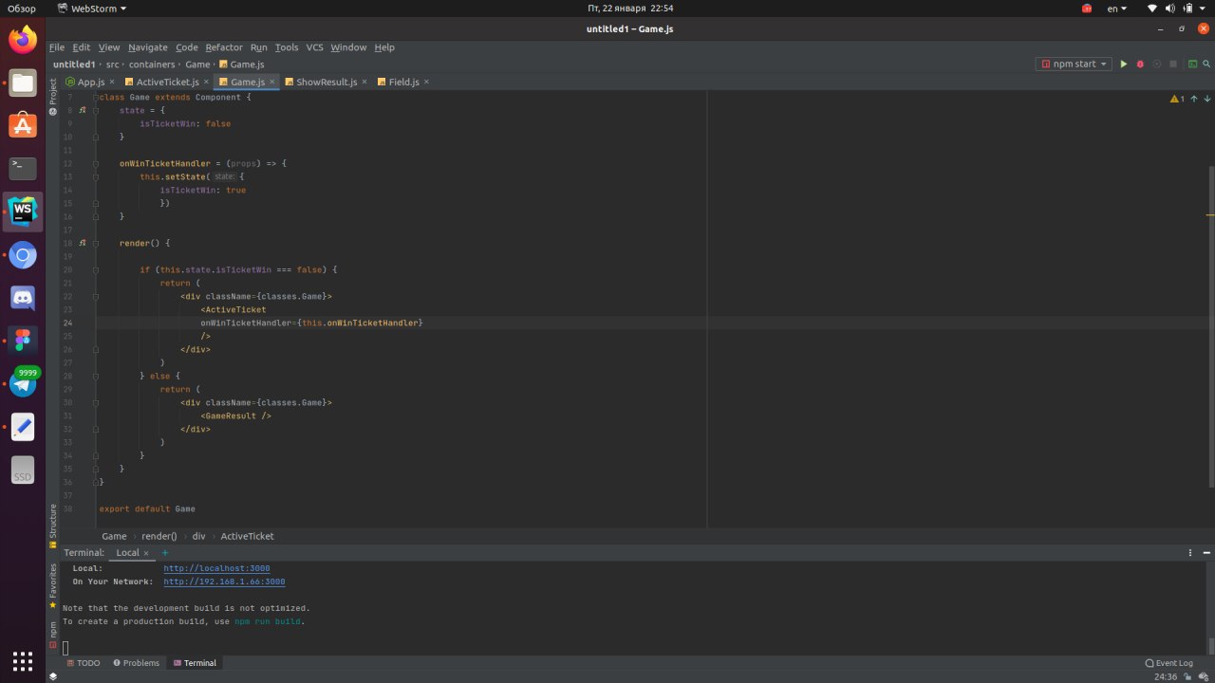The image size is (1215, 683).
Task: Go to next highlighted error arrow
Action: pos(1206,99)
